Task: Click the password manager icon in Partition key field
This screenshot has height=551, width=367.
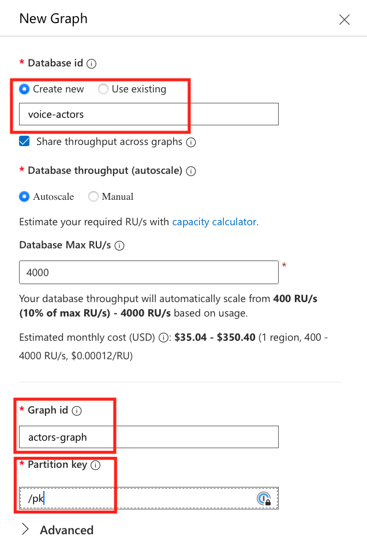Action: point(264,498)
